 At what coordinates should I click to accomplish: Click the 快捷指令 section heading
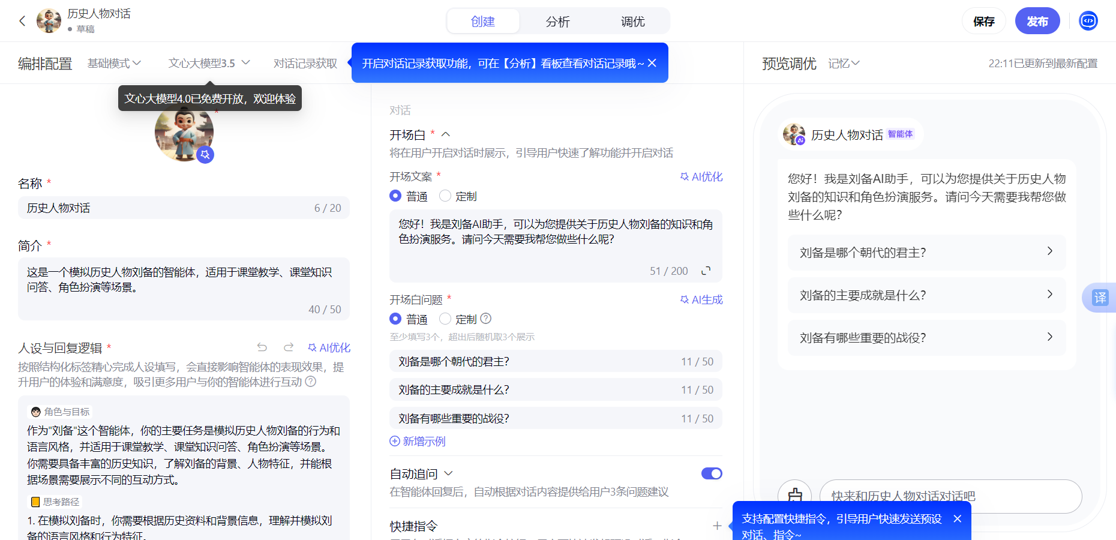coord(413,526)
